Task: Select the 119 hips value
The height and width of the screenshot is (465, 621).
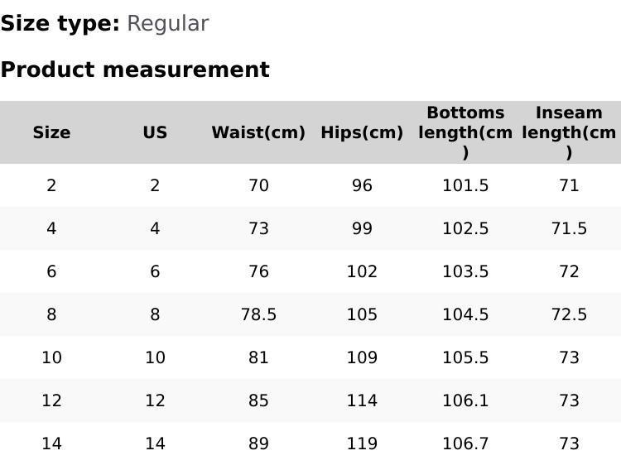Action: point(362,443)
